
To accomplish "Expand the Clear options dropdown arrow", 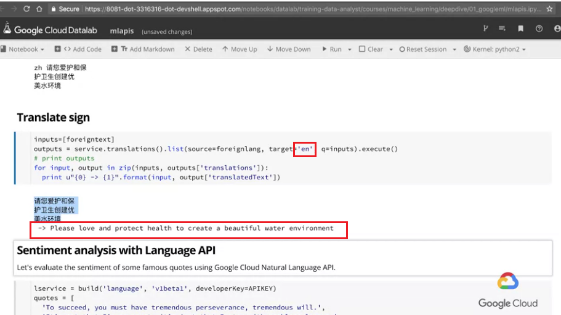I will click(391, 49).
